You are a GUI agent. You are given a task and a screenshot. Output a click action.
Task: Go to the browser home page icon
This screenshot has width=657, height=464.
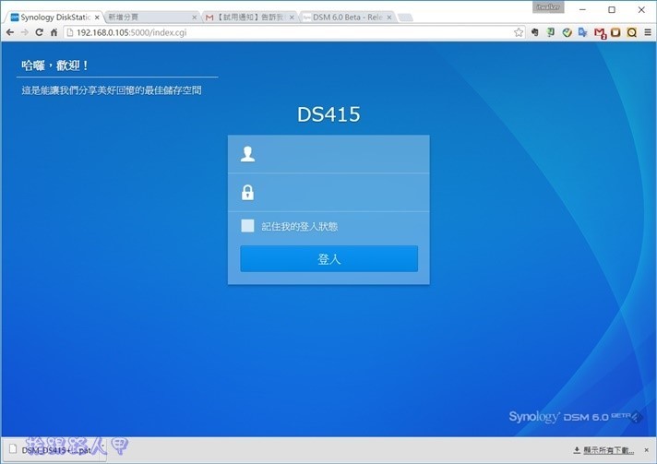coord(54,32)
